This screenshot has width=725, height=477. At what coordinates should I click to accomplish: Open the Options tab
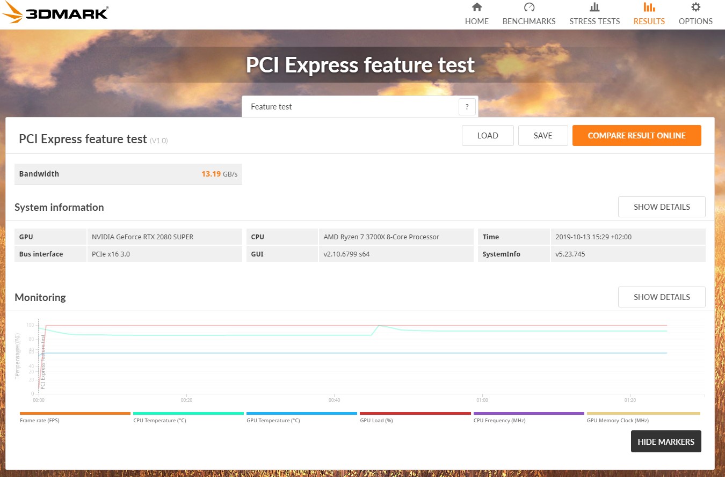coord(695,14)
